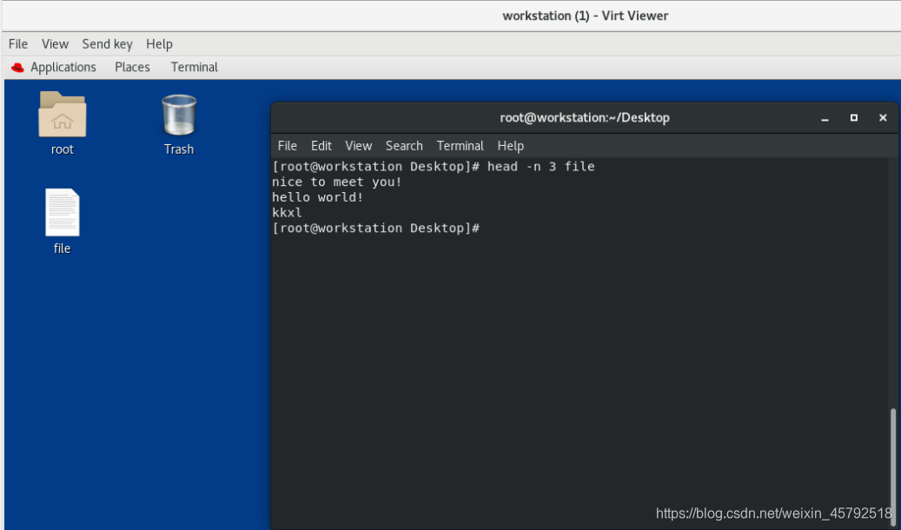Click the 'hello world!' output line
This screenshot has width=901, height=530.
(x=317, y=197)
